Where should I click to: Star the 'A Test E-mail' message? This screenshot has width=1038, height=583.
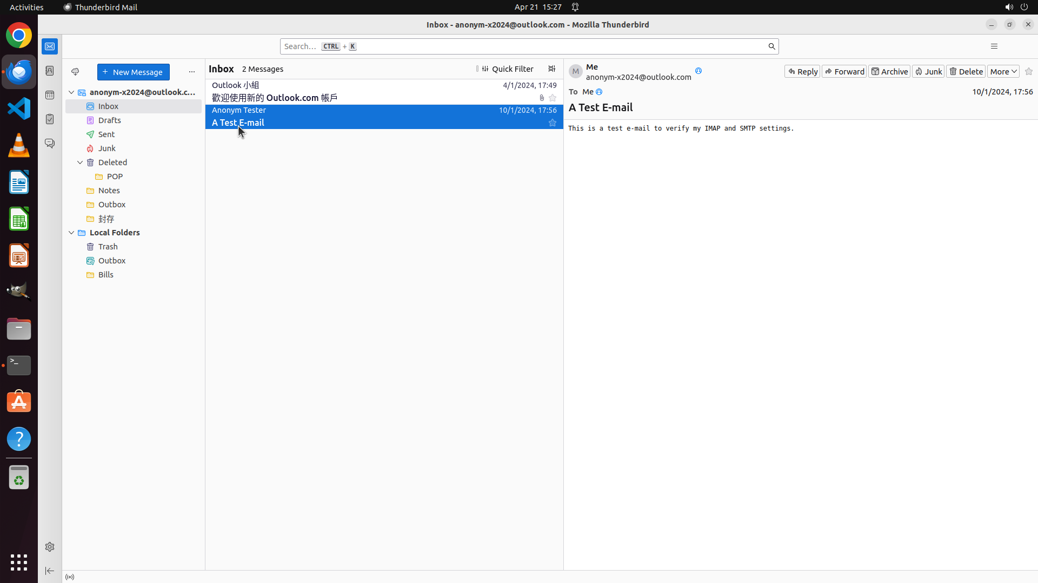552,123
